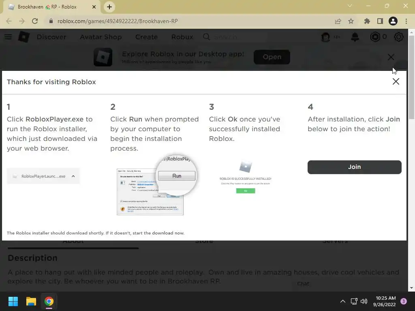This screenshot has height=311, width=415.
Task: Click the search magnifier icon
Action: tap(206, 37)
